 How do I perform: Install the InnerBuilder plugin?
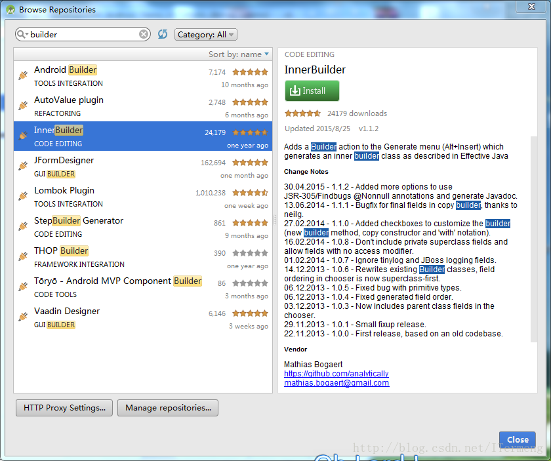[x=312, y=90]
